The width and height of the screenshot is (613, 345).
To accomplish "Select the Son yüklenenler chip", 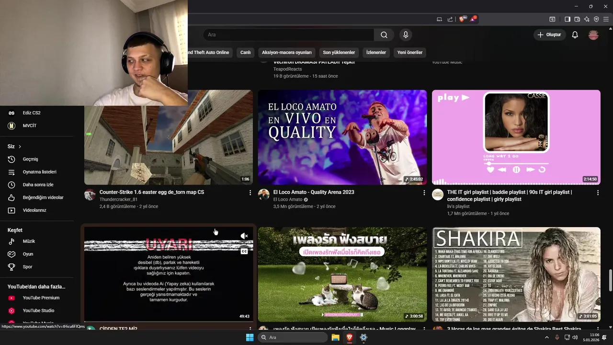I will coord(339,53).
